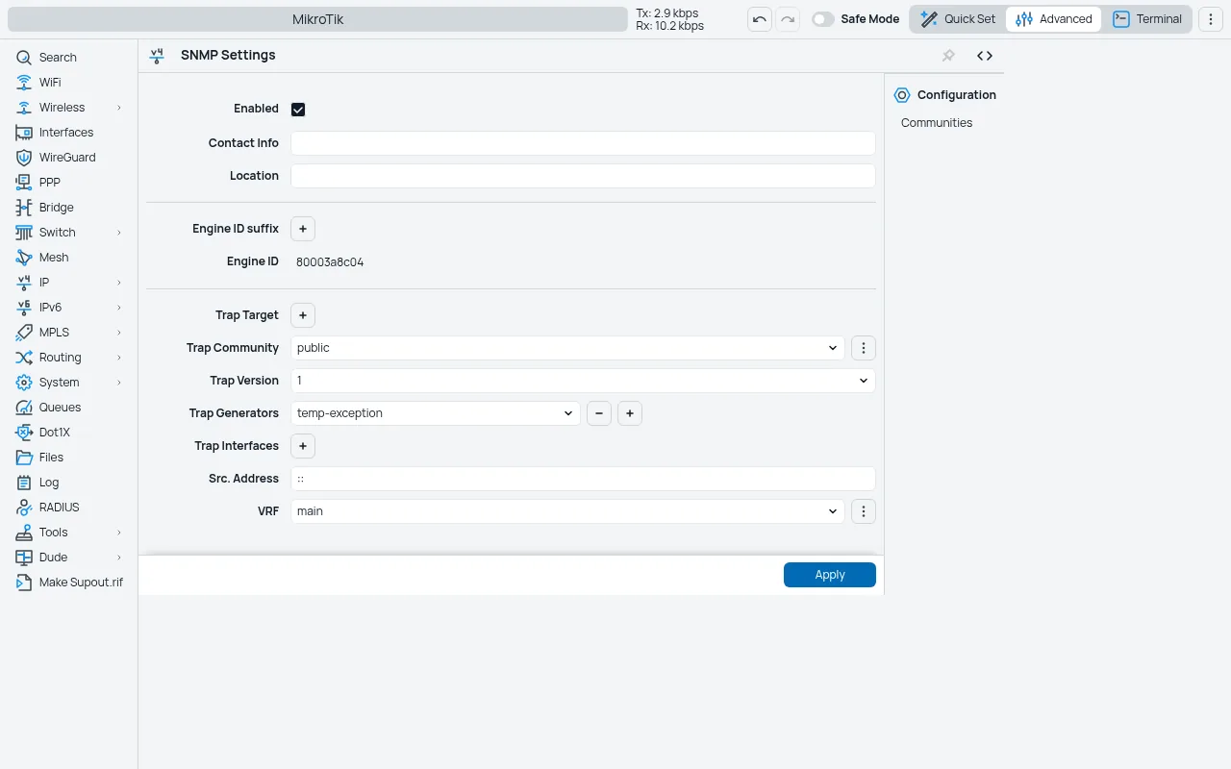Switch to Quick Set tab
The image size is (1231, 769).
coord(958,19)
